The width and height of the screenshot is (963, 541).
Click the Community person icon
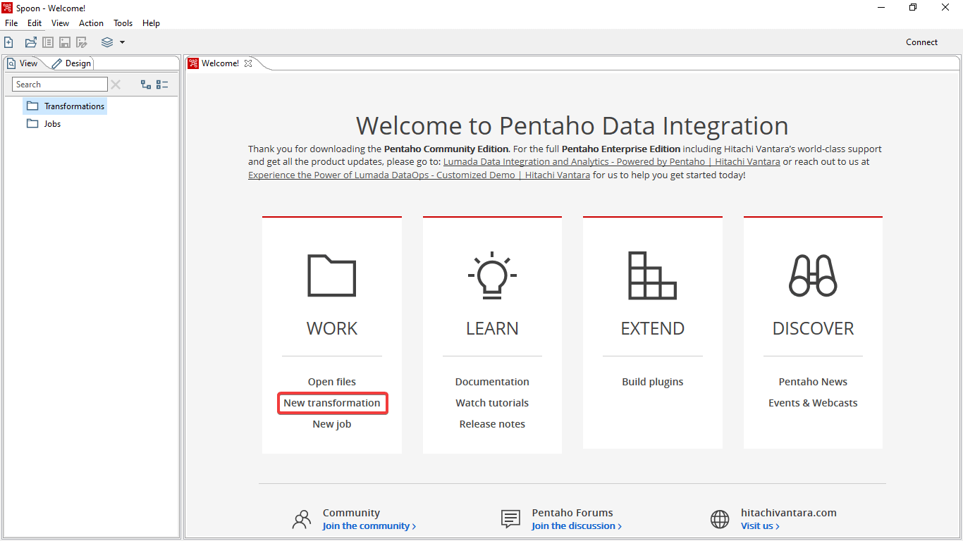click(x=301, y=520)
